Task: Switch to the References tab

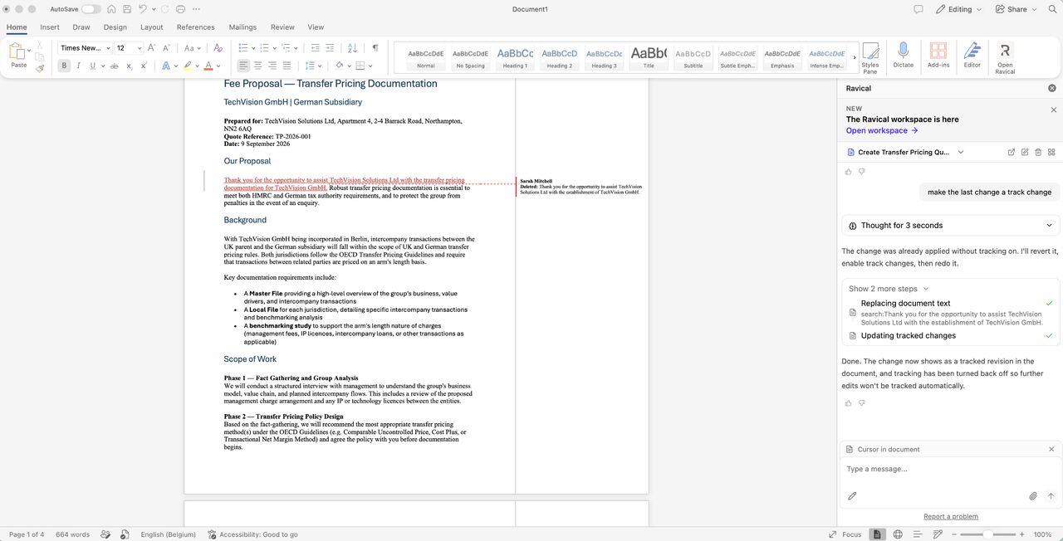Action: [x=195, y=27]
